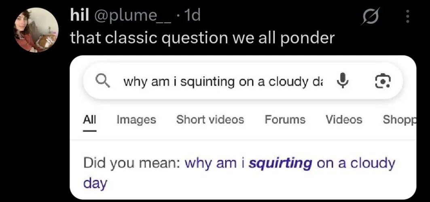430x202 pixels.
Task: Open the three-dot more options menu
Action: click(x=407, y=17)
